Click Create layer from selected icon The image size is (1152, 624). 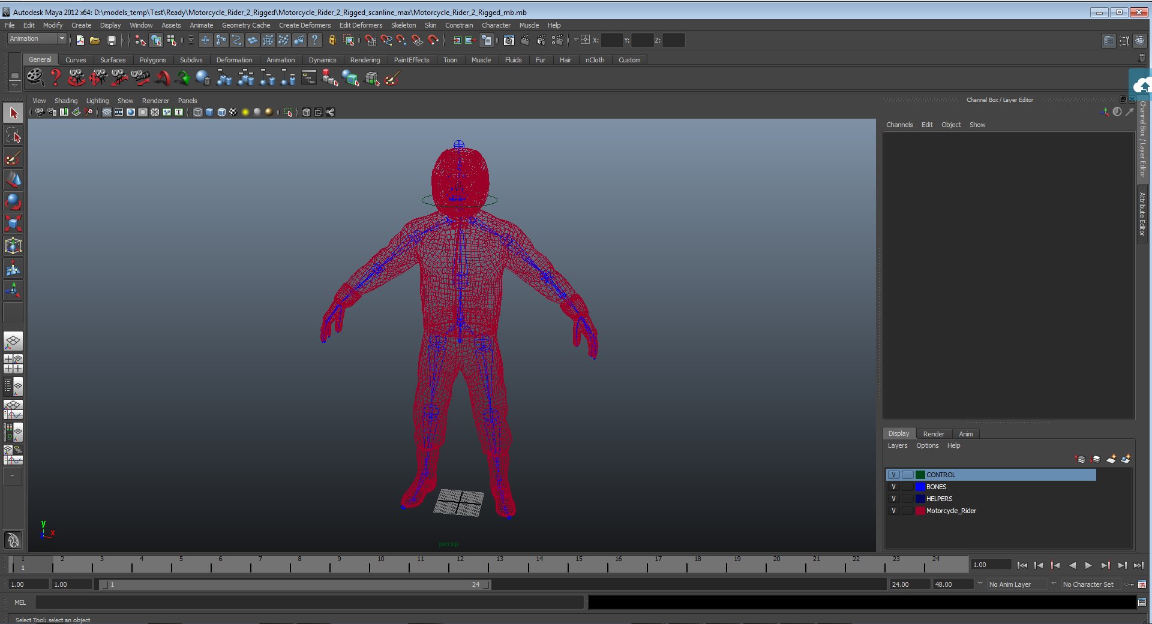(x=1126, y=459)
